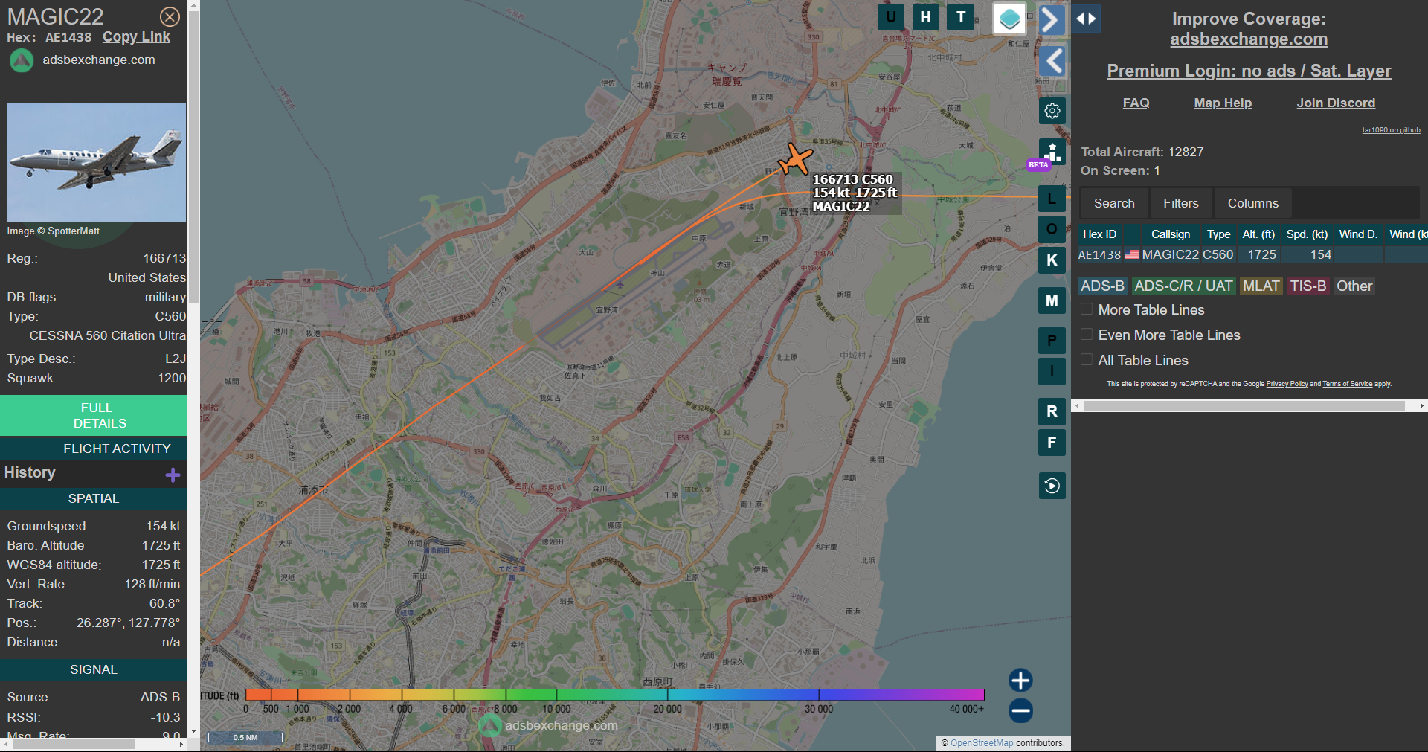Screen dimensions: 1428x752
Task: Toggle the H map button
Action: point(925,17)
